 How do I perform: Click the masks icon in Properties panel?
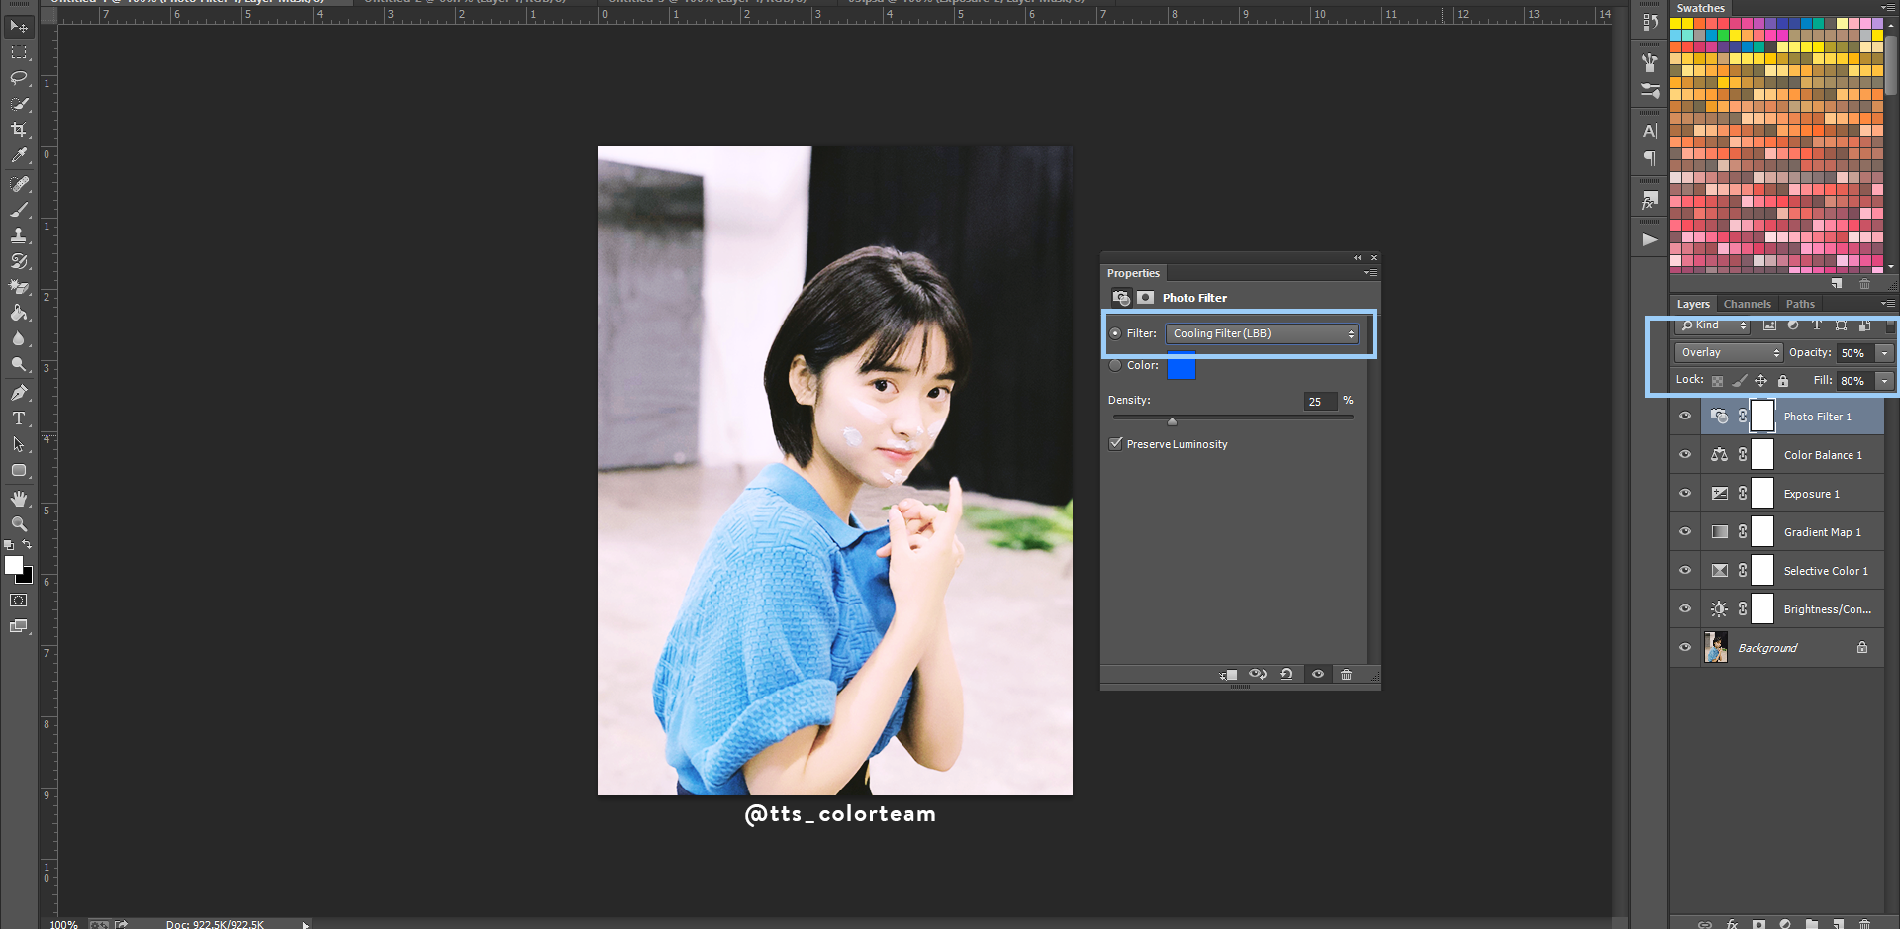(1145, 297)
